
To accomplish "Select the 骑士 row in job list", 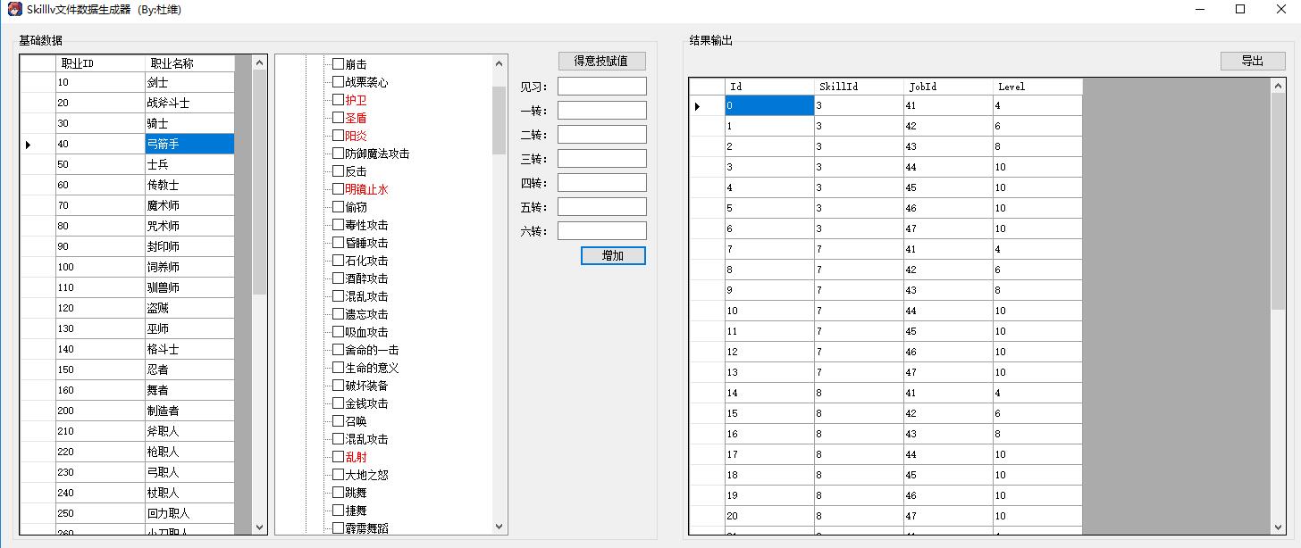I will tap(127, 123).
